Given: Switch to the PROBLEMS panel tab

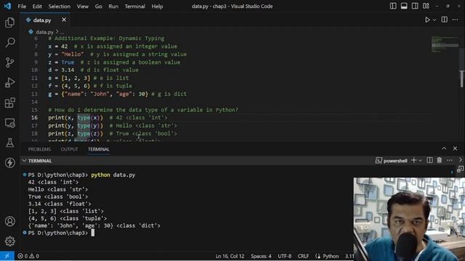Looking at the screenshot, I should [39, 149].
